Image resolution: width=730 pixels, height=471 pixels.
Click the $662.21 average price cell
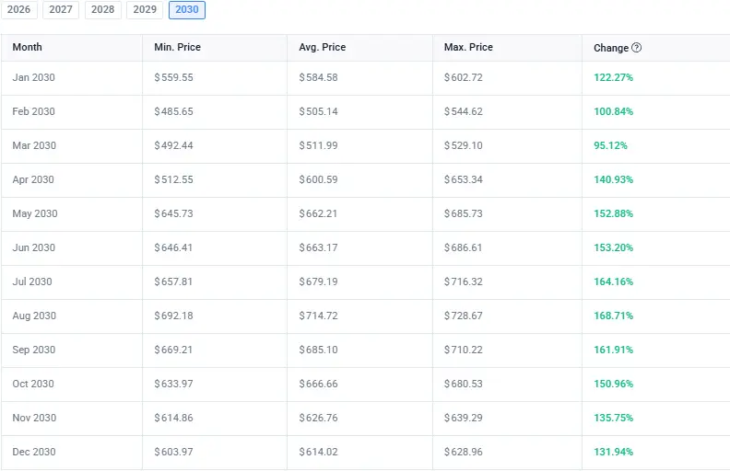pyautogui.click(x=318, y=213)
